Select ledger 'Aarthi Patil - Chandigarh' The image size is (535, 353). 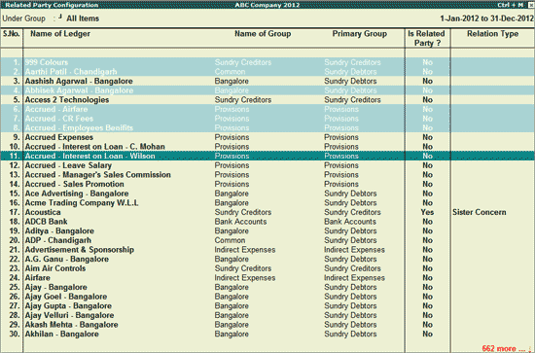tap(71, 72)
